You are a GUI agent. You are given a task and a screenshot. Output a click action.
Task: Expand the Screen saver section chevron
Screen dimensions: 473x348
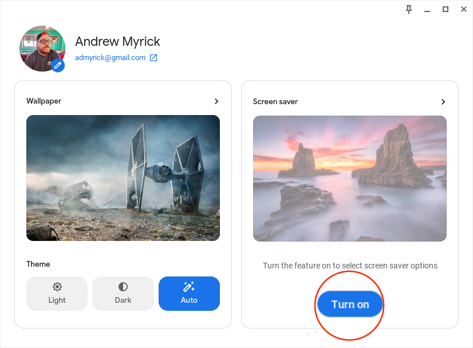pos(443,102)
